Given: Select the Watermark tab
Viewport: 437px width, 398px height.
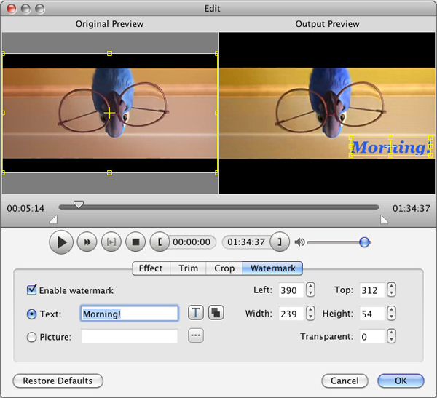Looking at the screenshot, I should click(x=272, y=268).
